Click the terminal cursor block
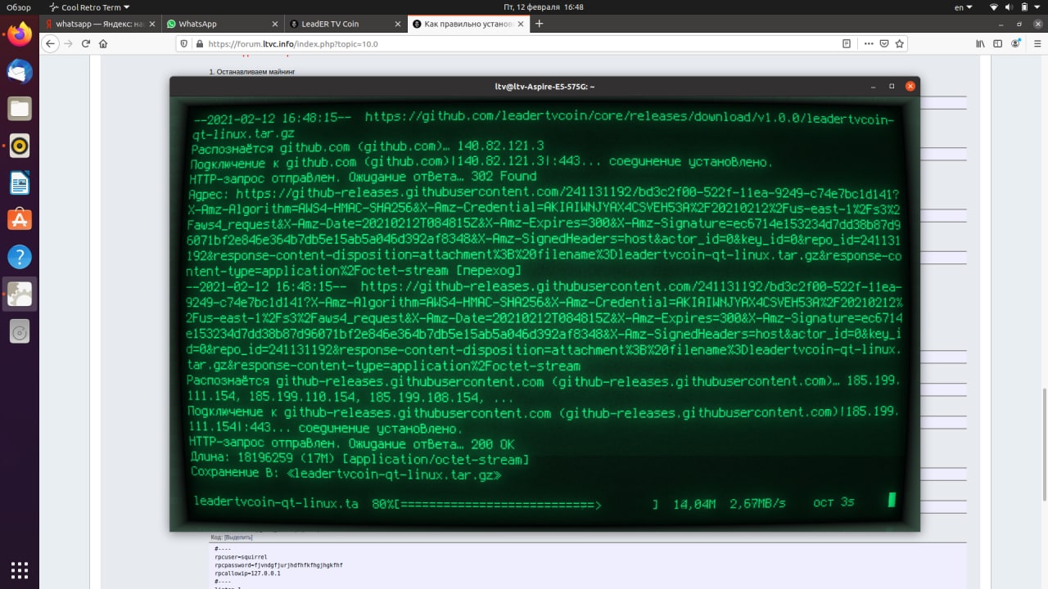The height and width of the screenshot is (589, 1048). point(892,500)
